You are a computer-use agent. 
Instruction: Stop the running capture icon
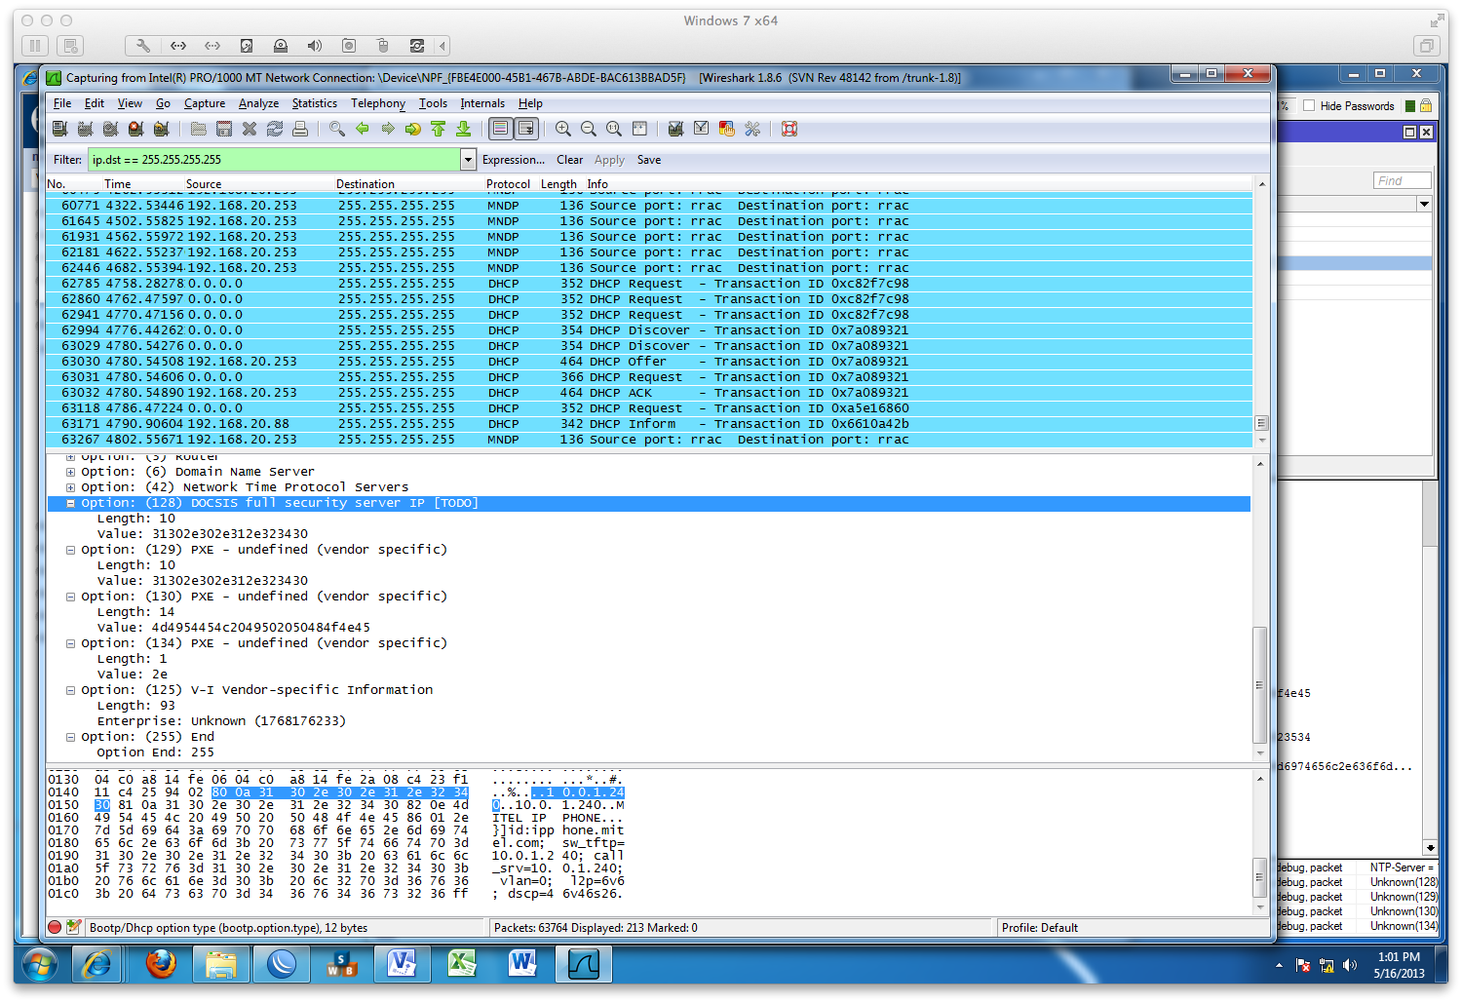(x=135, y=129)
